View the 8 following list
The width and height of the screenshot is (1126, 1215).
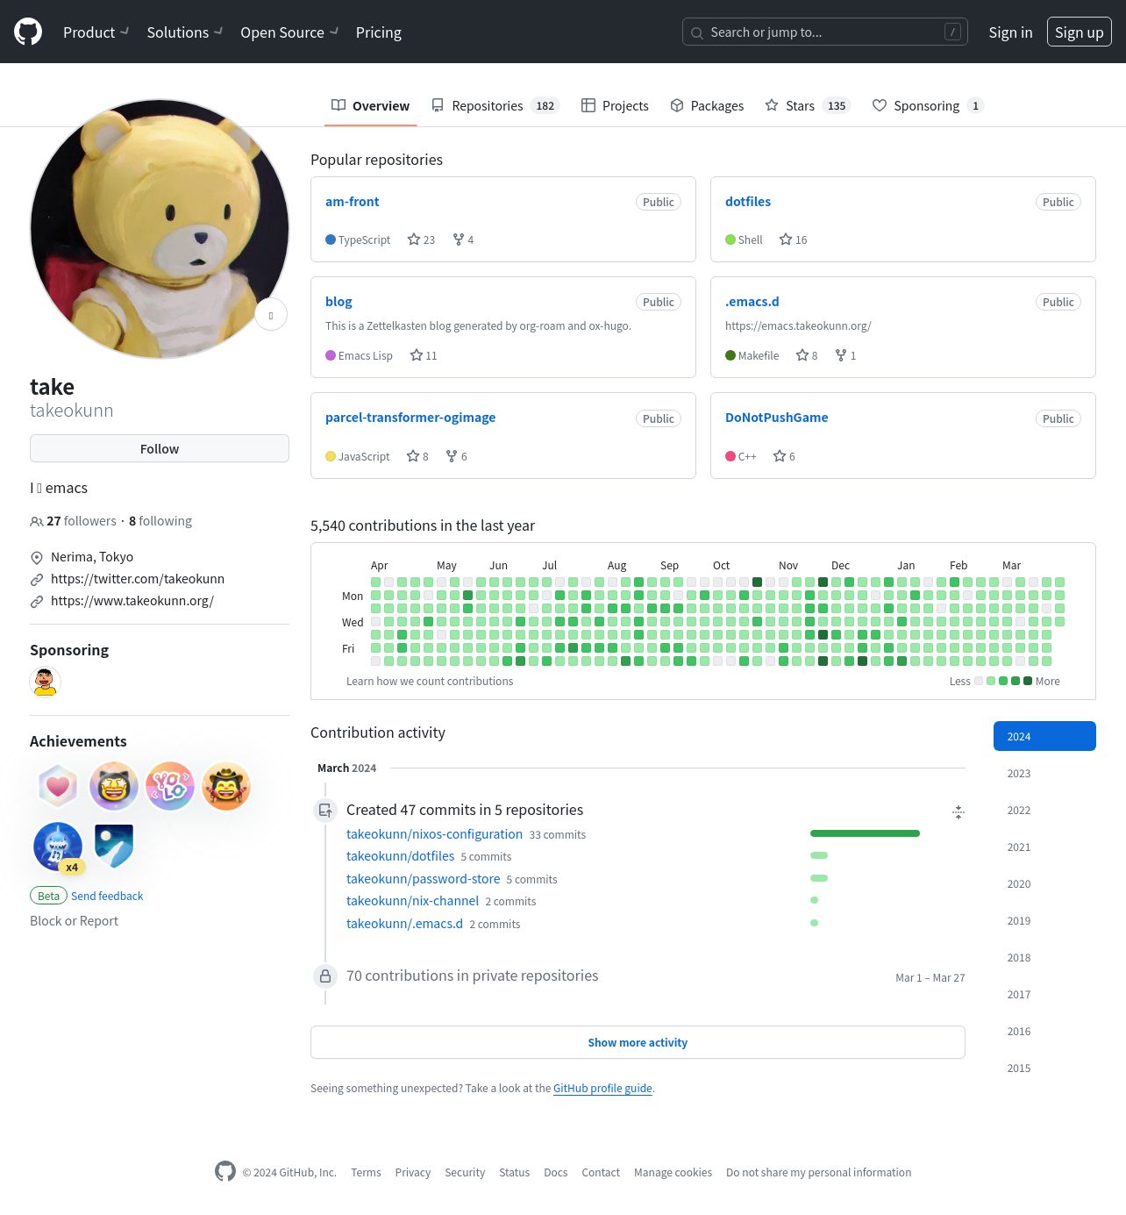160,521
